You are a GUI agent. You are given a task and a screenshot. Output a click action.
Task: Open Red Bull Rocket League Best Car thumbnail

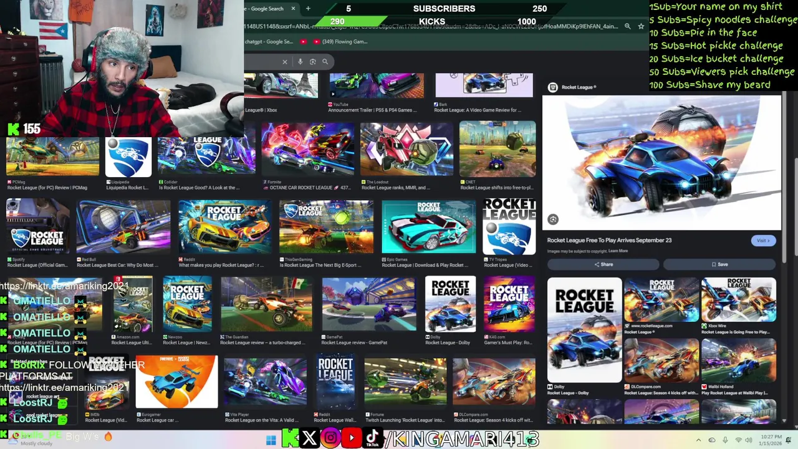click(x=123, y=227)
